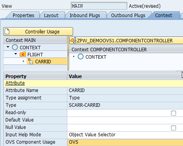Screen dimensions: 183x146
Task: Click the FLIGHT node folder icon
Action: 23,54
